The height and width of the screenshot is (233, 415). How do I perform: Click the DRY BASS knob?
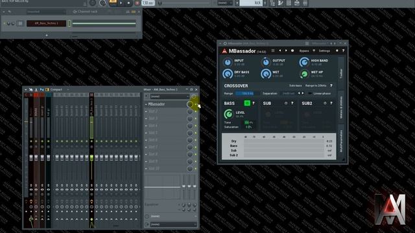pos(228,74)
